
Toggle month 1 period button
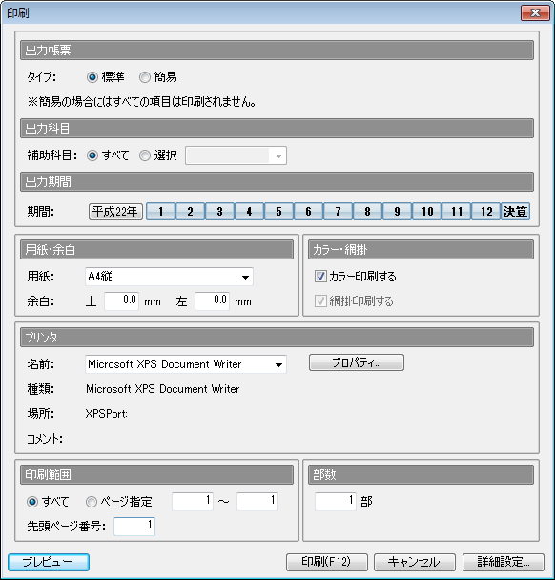(160, 212)
